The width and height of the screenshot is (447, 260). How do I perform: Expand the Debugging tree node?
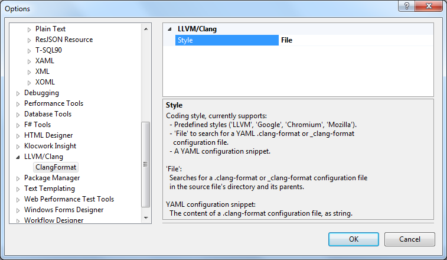[x=18, y=93]
